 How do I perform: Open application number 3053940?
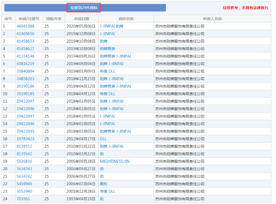tap(24, 191)
